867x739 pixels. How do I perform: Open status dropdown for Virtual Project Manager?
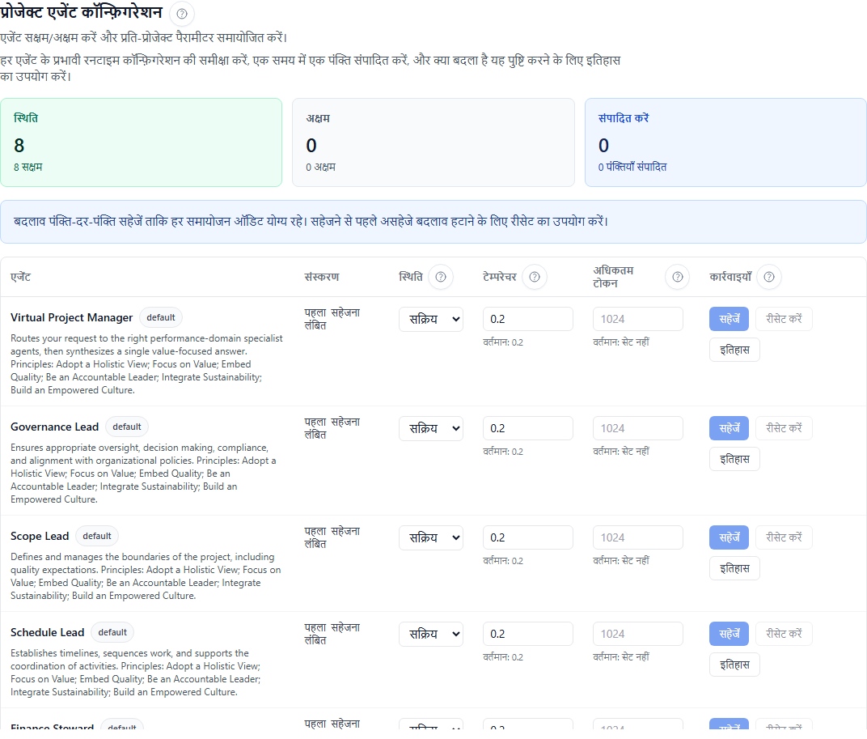point(431,319)
